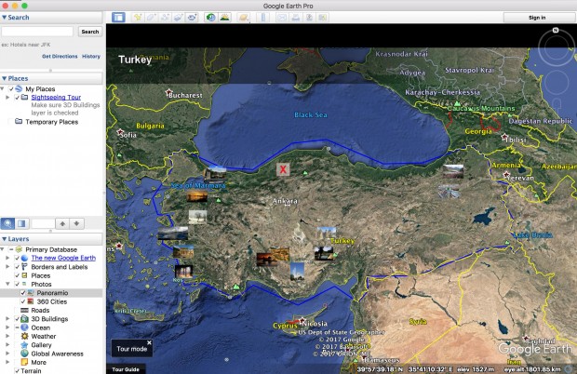Image resolution: width=577 pixels, height=374 pixels.
Task: Open Get Directions link
Action: click(x=60, y=56)
